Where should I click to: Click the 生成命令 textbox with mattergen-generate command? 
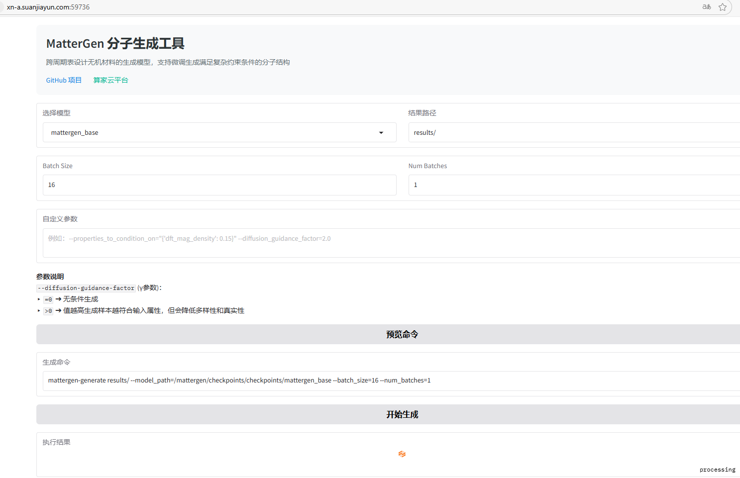coord(391,381)
